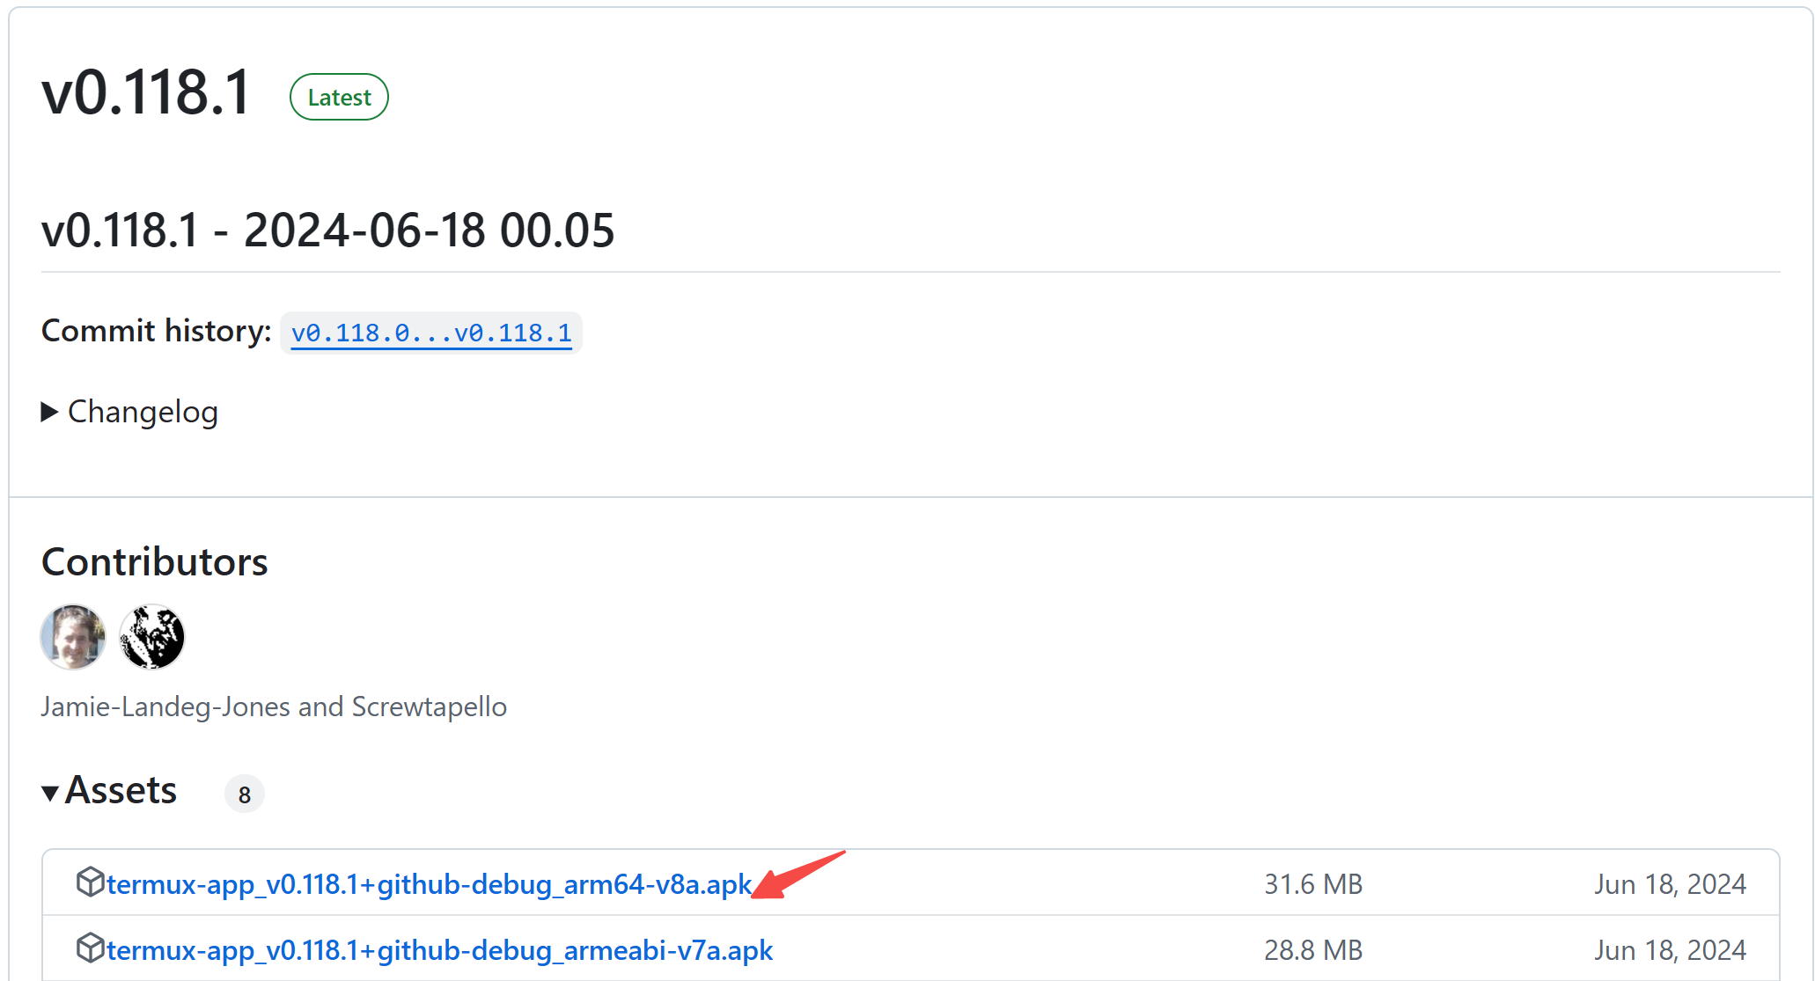Open the v0.118.1 release title

[x=146, y=93]
